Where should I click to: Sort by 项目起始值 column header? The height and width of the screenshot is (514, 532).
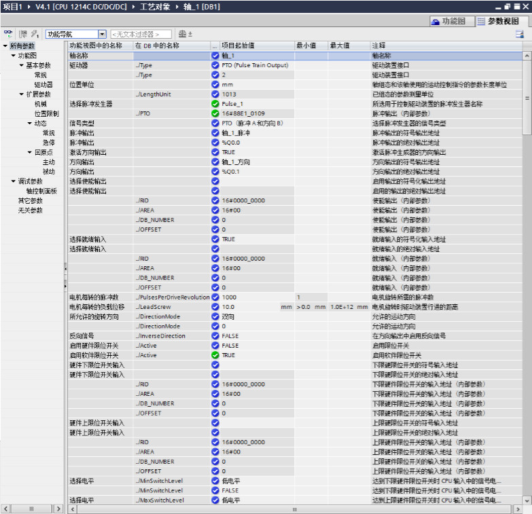[x=257, y=45]
